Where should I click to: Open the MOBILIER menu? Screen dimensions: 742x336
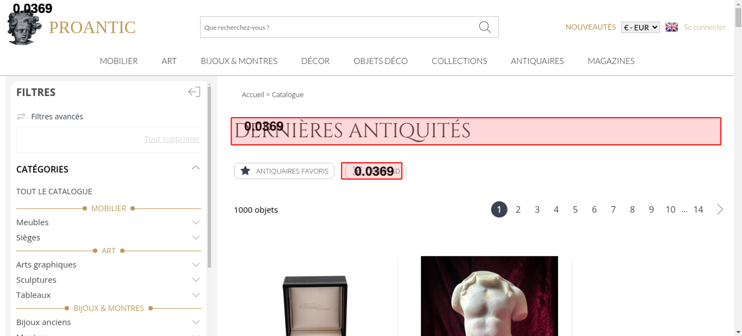pyautogui.click(x=119, y=61)
